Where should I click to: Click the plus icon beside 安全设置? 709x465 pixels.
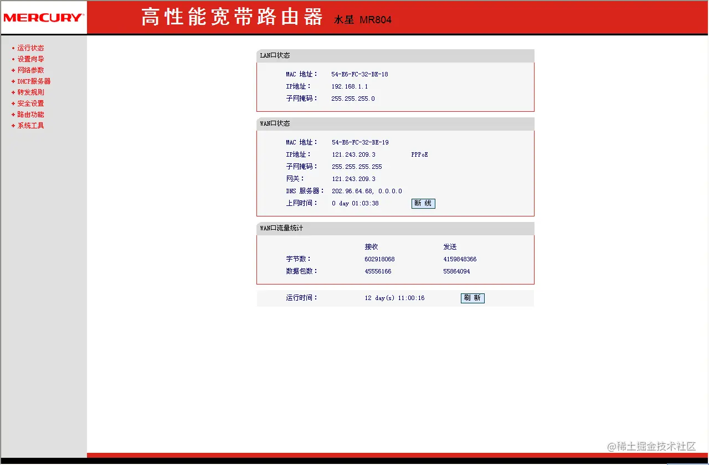pos(13,103)
